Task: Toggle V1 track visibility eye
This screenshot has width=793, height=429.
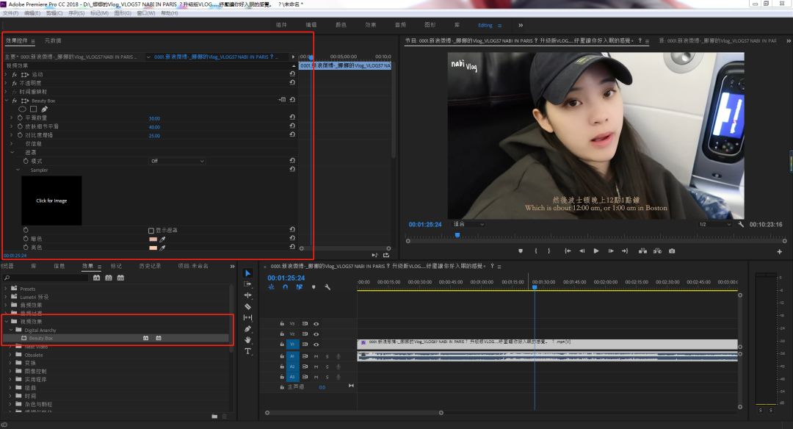Action: click(x=316, y=345)
